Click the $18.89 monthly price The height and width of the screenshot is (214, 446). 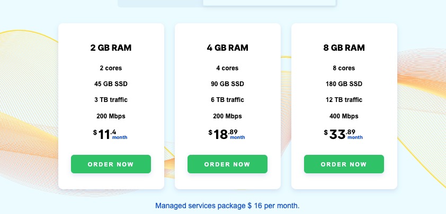[227, 135]
